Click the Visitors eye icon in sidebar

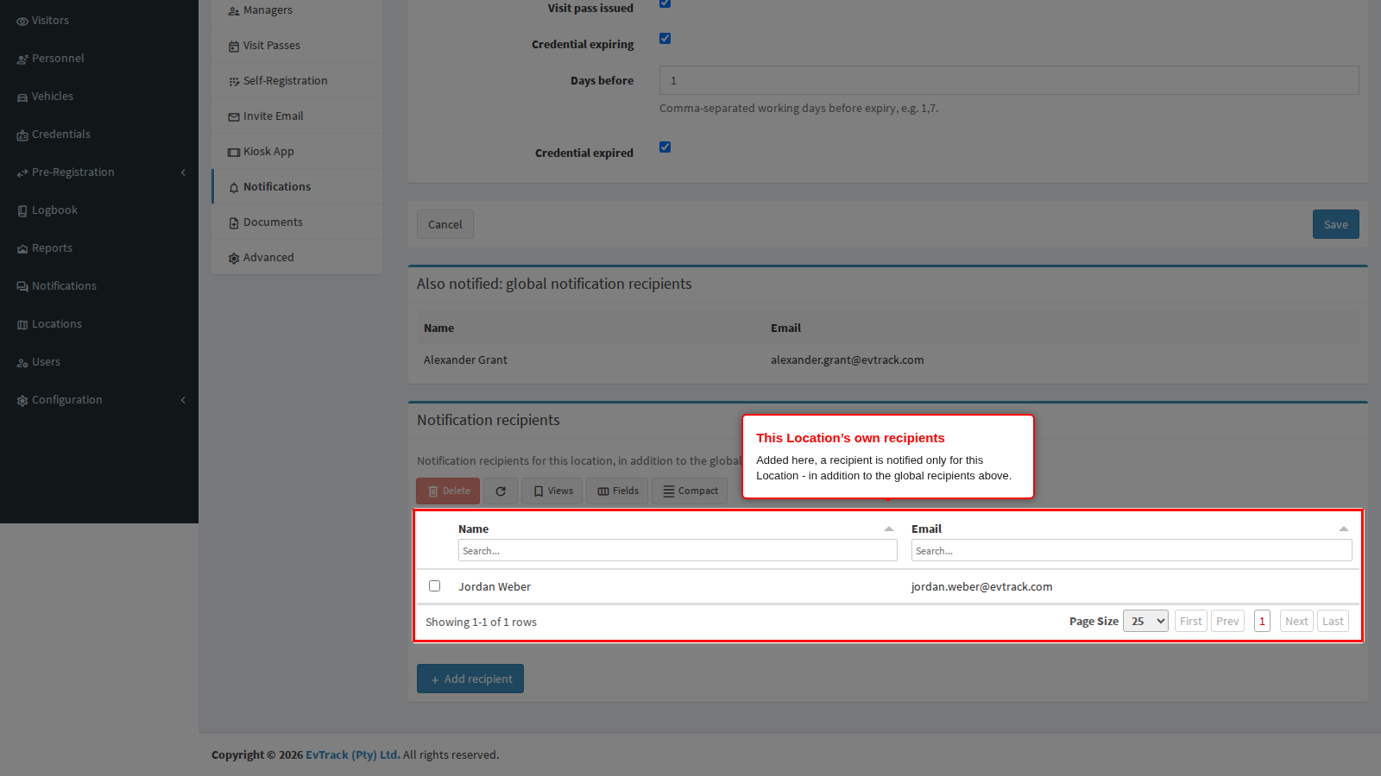22,22
